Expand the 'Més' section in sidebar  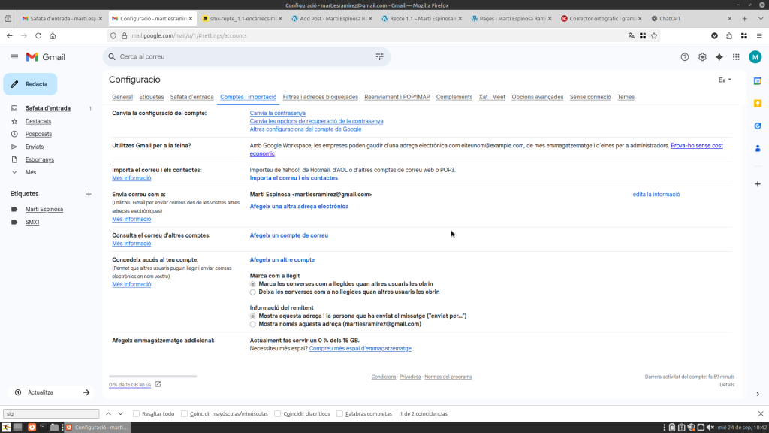[31, 172]
